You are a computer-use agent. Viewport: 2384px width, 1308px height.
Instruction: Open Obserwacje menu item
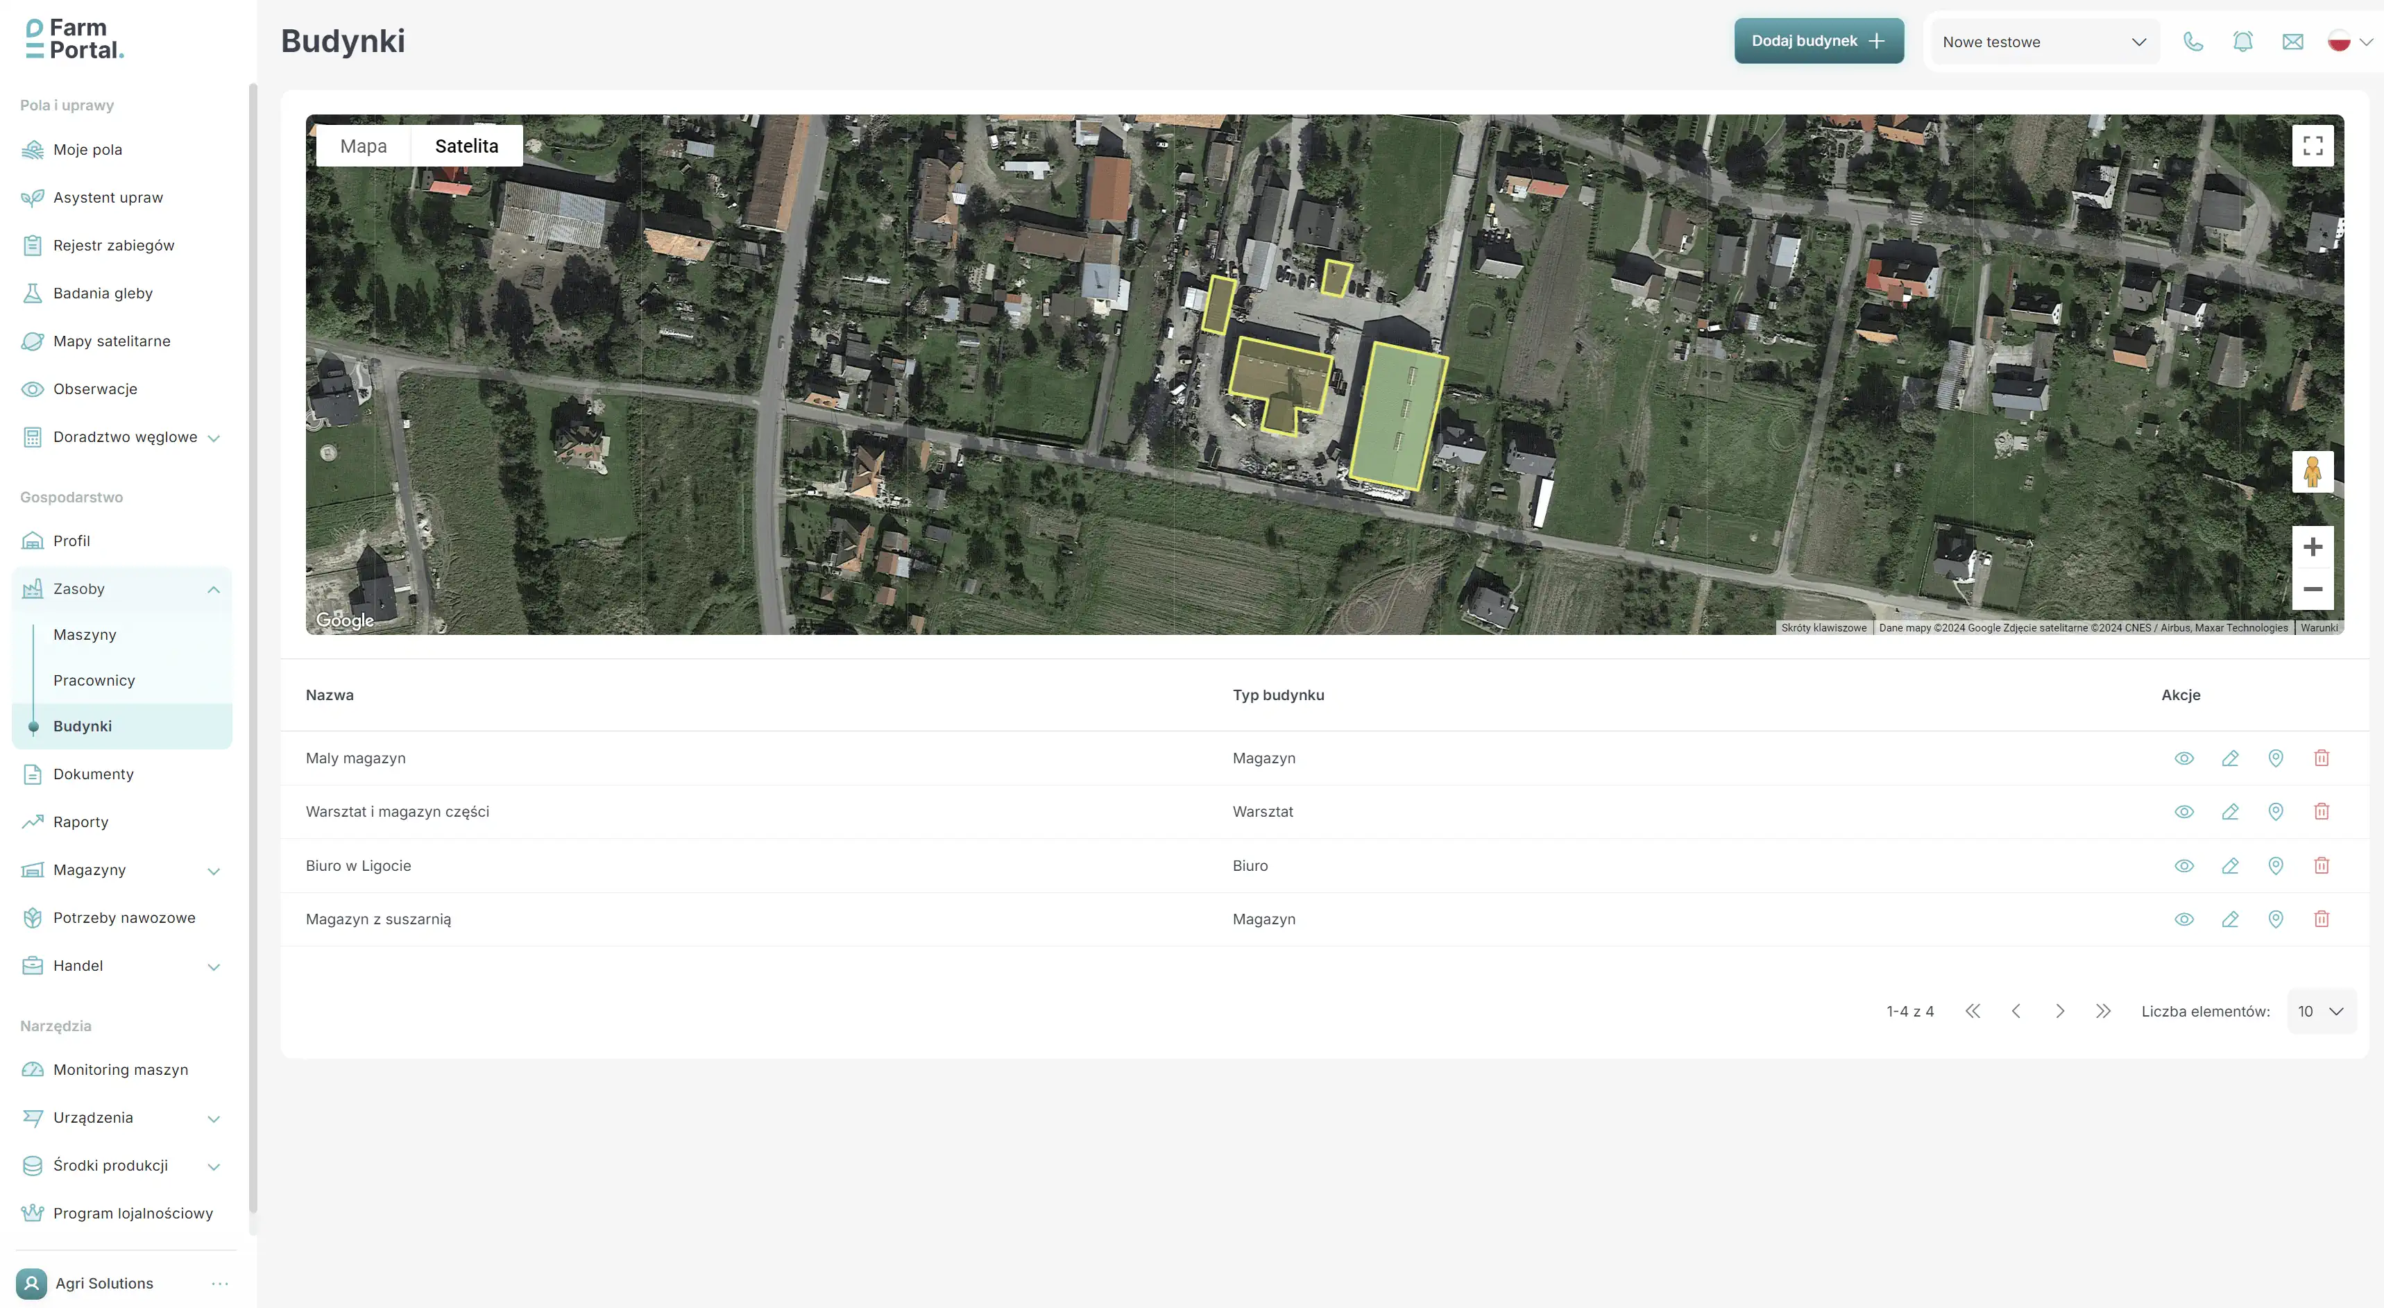coord(122,390)
